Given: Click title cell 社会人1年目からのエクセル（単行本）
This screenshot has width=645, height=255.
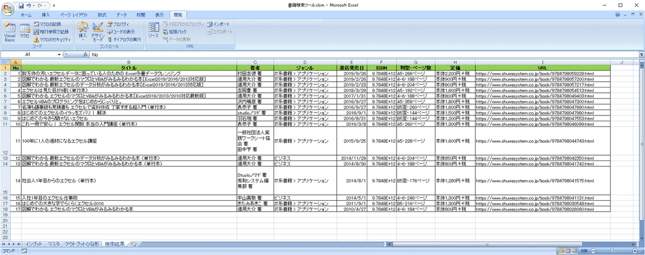Looking at the screenshot, I should pyautogui.click(x=129, y=181).
